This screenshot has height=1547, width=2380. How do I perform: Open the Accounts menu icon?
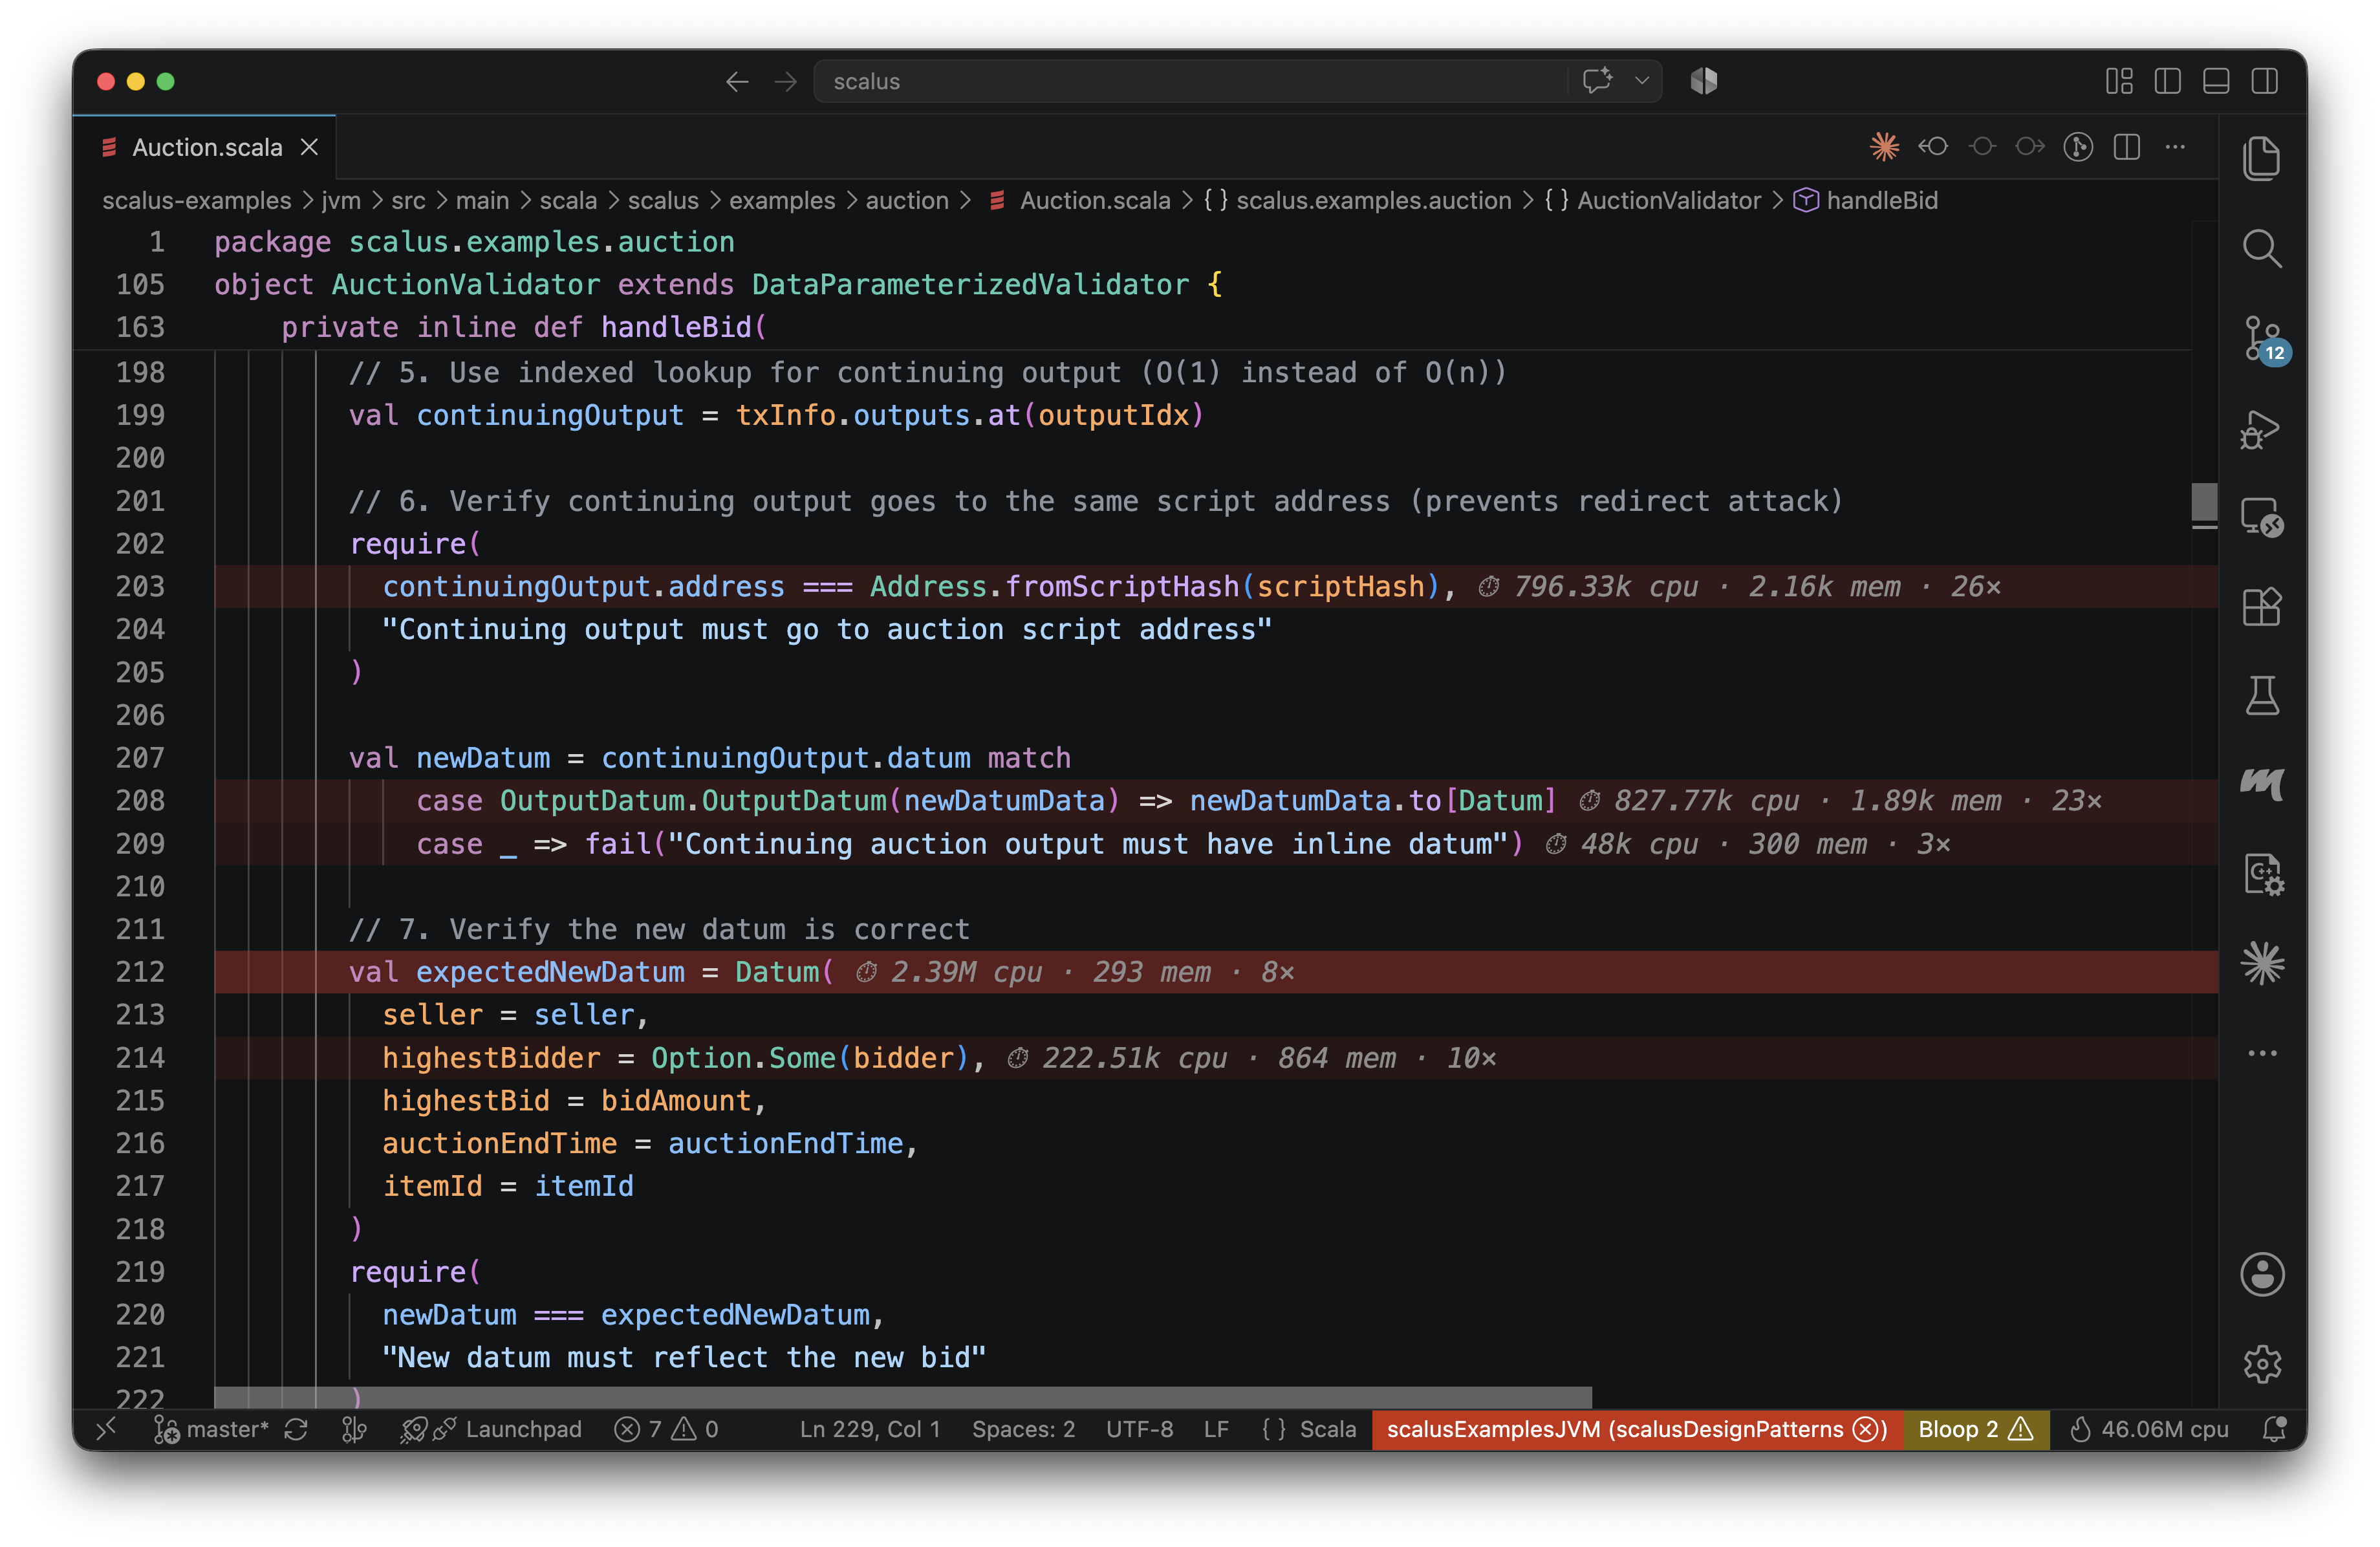tap(2261, 1275)
